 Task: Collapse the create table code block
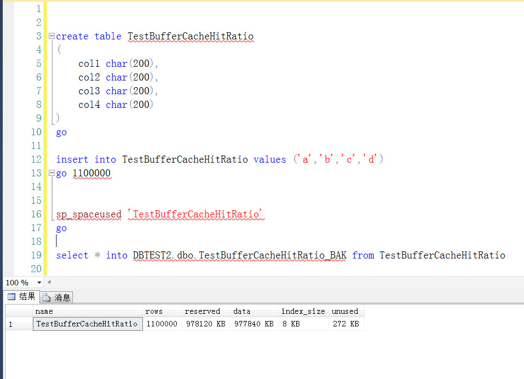51,36
